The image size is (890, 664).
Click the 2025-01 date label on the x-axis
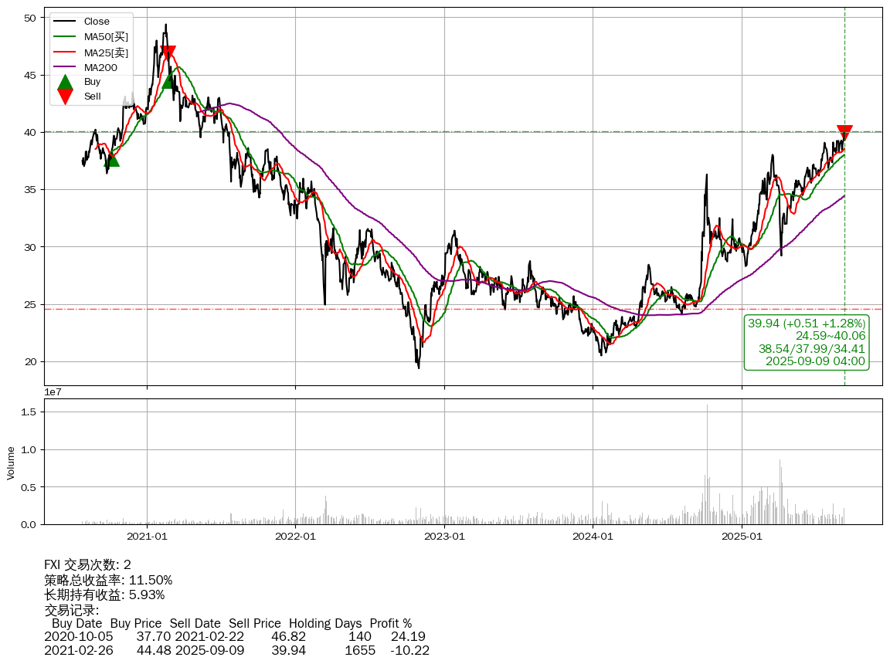click(x=742, y=536)
